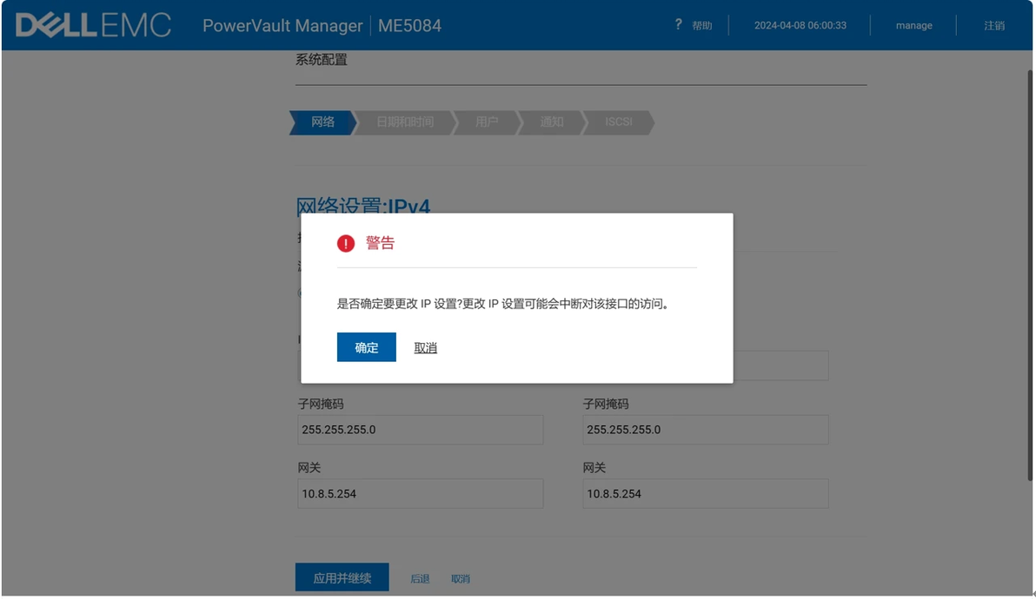Screen dimensions: 1036x599
Task: Click the 系统配置 page title
Action: [321, 59]
